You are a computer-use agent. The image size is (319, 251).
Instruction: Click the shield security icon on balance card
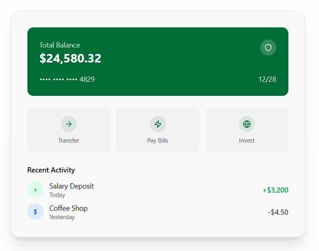pyautogui.click(x=268, y=48)
